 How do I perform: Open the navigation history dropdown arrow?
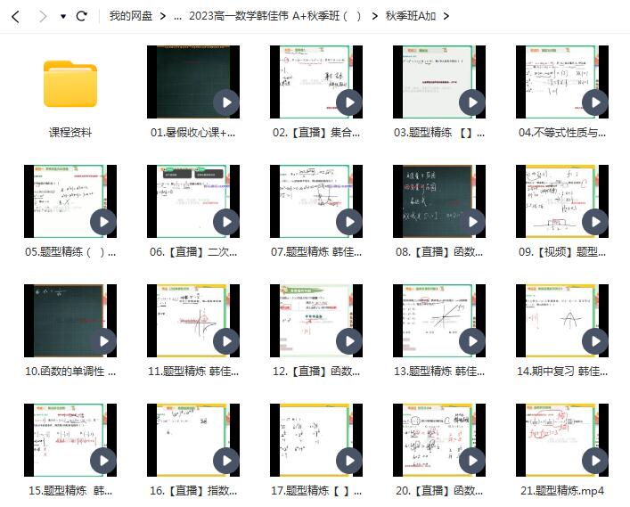click(x=63, y=16)
